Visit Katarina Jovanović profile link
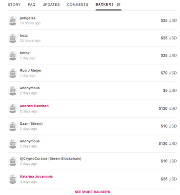Viewport: 180px width, 195px height. [x=36, y=176]
